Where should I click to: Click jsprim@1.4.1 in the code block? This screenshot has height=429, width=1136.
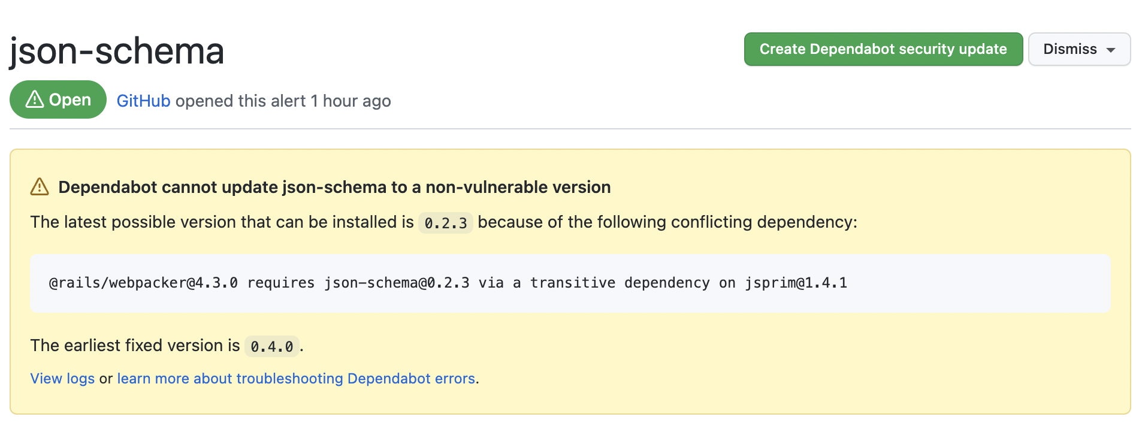click(x=796, y=283)
